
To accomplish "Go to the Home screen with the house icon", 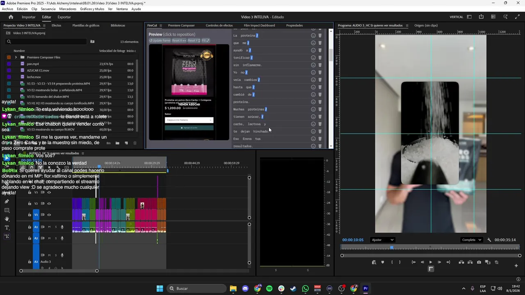I will (x=11, y=17).
